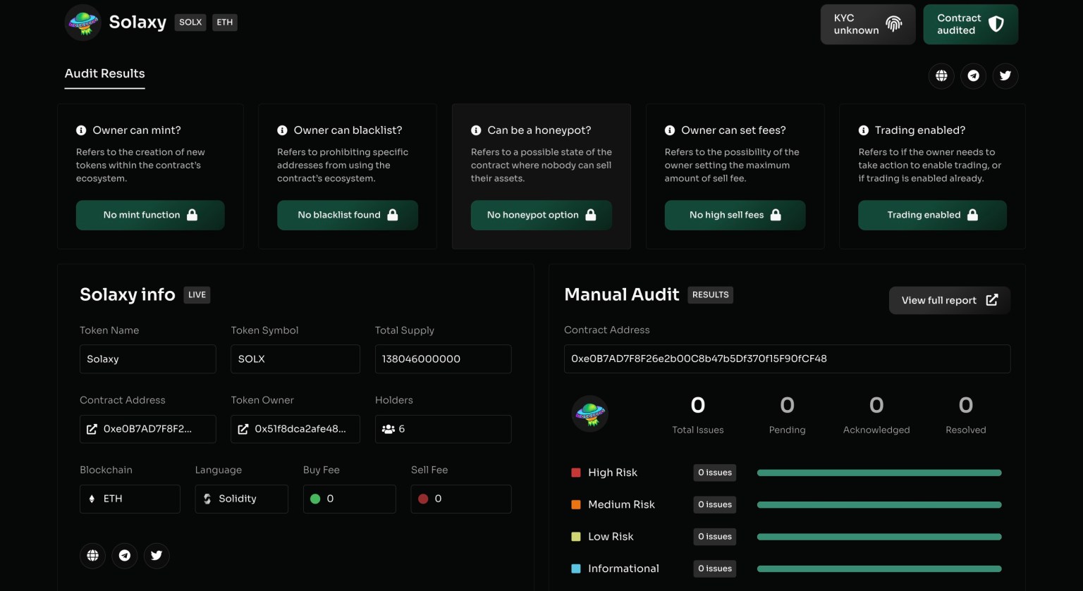This screenshot has width=1083, height=591.
Task: Click the Twitter icon below Blockchain field
Action: click(x=157, y=556)
